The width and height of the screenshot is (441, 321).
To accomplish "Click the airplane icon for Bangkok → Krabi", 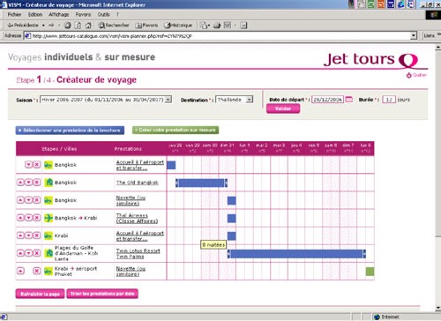I will tap(49, 218).
